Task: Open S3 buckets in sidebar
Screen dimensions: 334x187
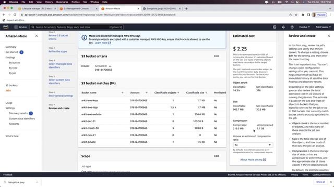Action: pyautogui.click(x=11, y=85)
